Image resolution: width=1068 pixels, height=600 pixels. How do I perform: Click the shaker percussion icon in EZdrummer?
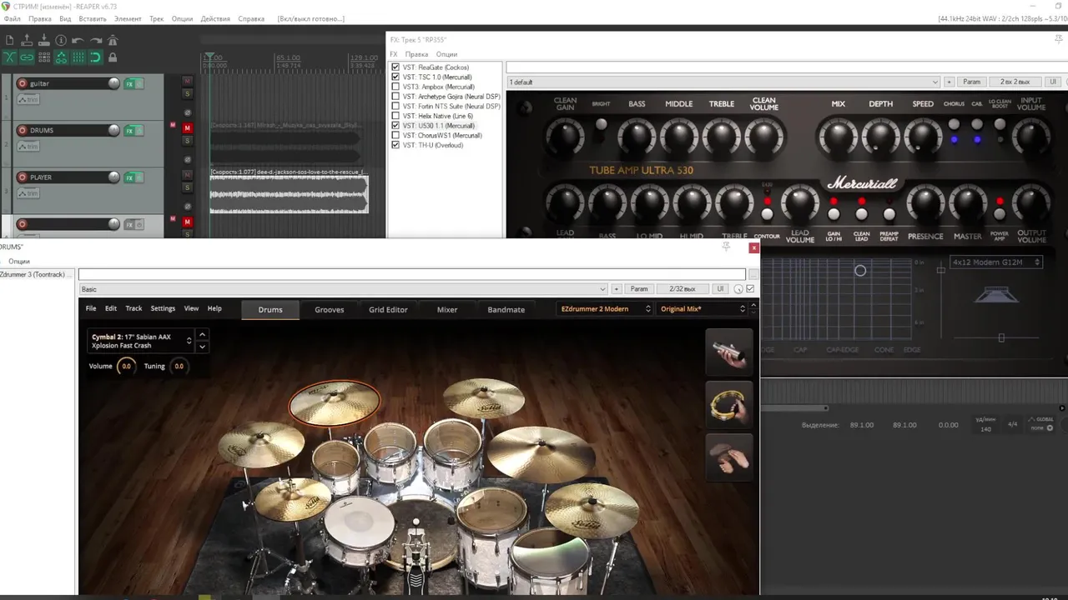click(x=729, y=352)
